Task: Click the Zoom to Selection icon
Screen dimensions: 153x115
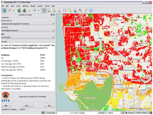Action: [70, 10]
